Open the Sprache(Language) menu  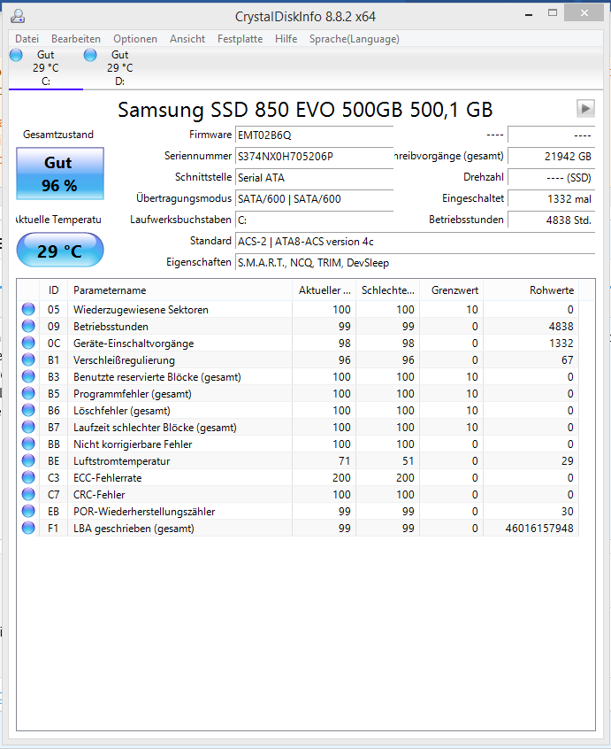(354, 39)
